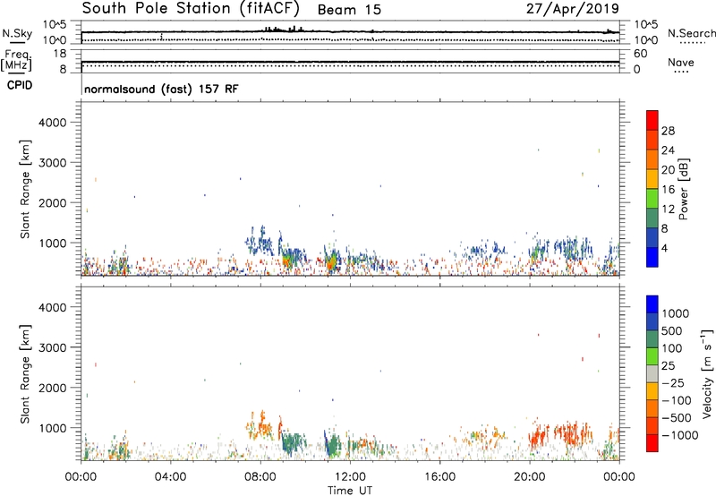Click the Slant Range label of power panel
Image resolution: width=716 pixels, height=496 pixels.
point(25,189)
